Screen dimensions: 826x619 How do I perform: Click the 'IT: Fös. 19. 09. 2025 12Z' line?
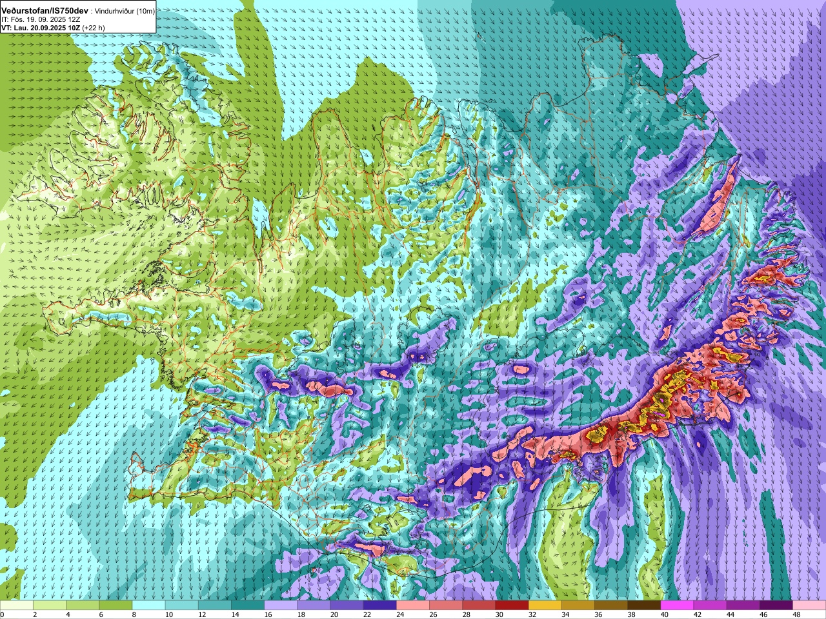pos(40,20)
